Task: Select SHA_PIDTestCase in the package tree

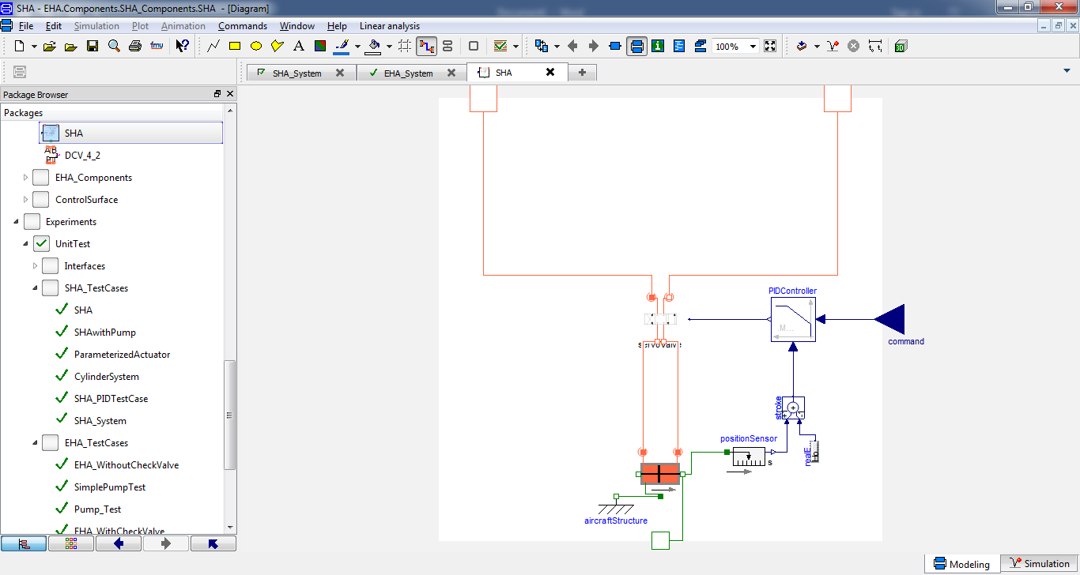Action: (x=111, y=399)
